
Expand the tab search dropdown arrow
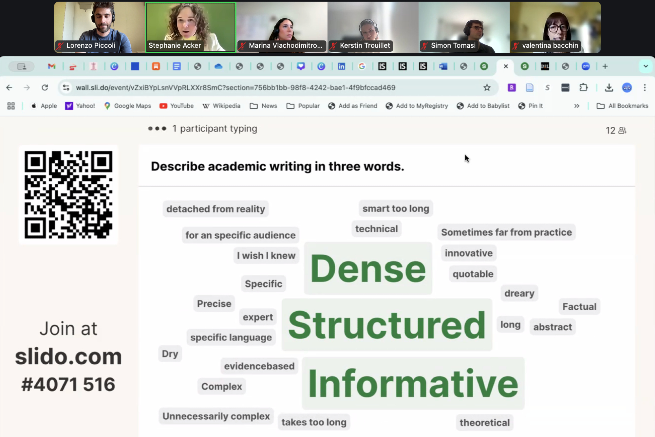click(646, 66)
